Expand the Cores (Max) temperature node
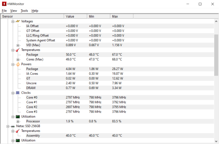Screen dimensions: 219x144 coord(18,59)
